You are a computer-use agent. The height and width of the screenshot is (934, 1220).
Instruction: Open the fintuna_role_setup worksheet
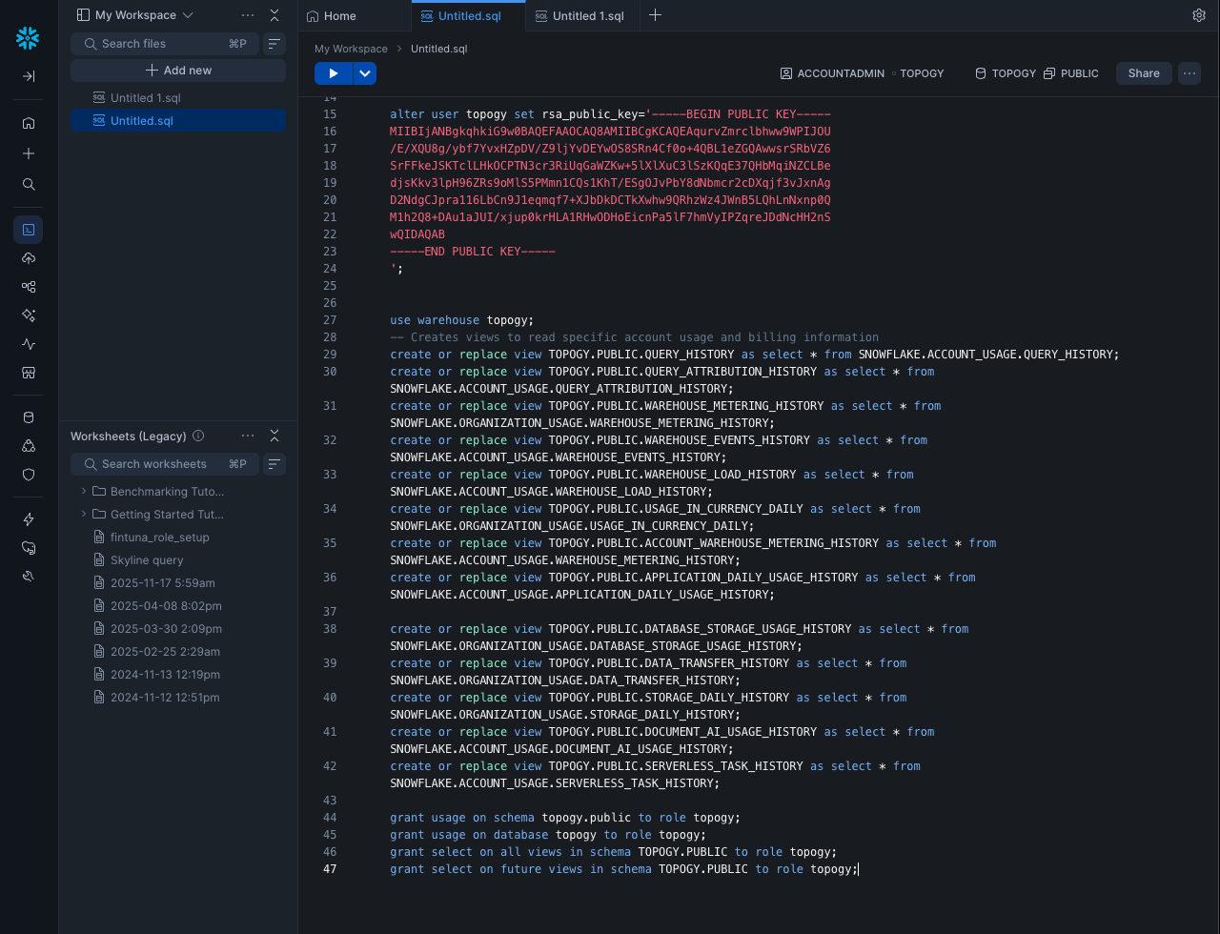tap(159, 538)
